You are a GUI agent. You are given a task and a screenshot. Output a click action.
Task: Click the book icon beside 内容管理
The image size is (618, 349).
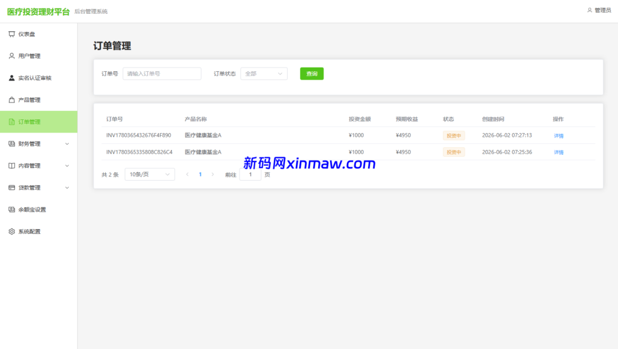pyautogui.click(x=12, y=166)
